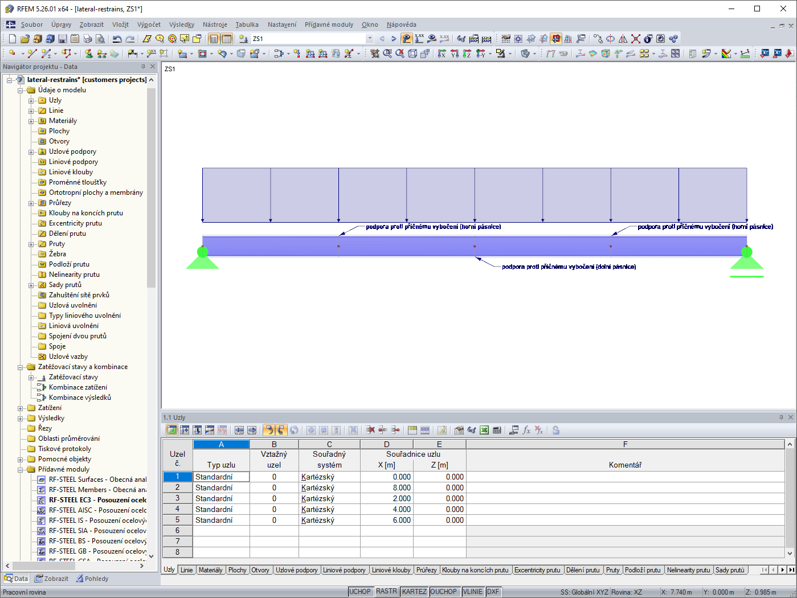
Task: Select the X coordinate cell of node 3
Action: coord(386,498)
